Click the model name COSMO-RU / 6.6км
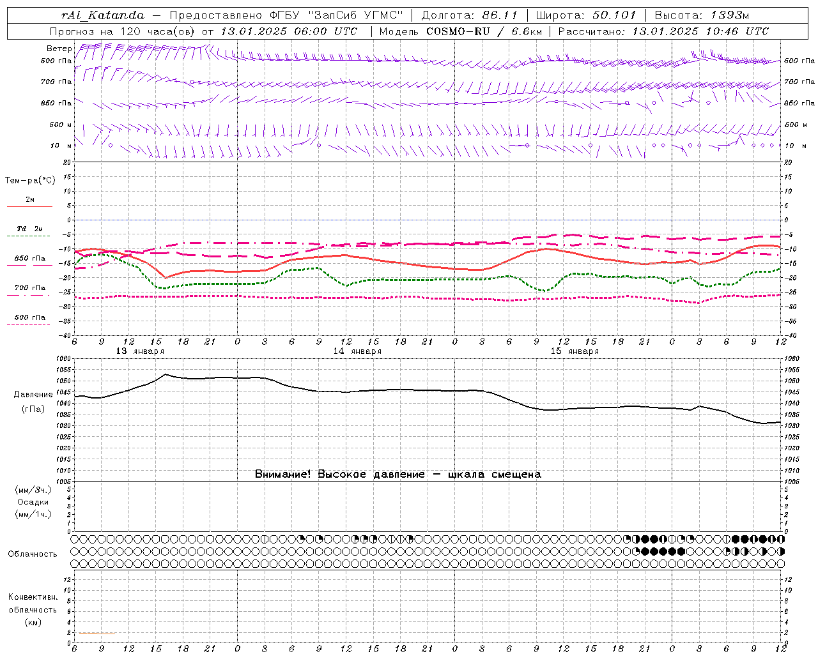Viewport: 818px width, 654px height. click(x=484, y=31)
